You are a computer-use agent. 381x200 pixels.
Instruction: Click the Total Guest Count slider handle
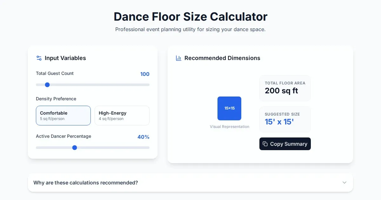[x=47, y=85]
